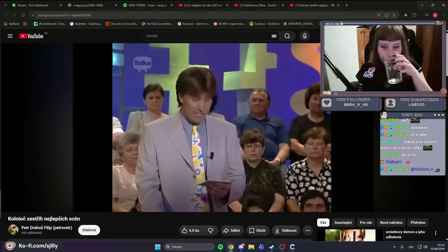448x252 pixels.
Task: Open Windows Start menu
Action: click(158, 247)
